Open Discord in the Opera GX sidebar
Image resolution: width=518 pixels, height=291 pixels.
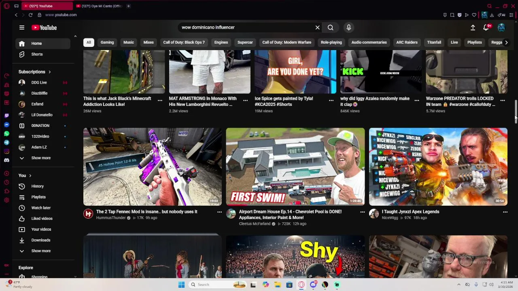pos(6,160)
